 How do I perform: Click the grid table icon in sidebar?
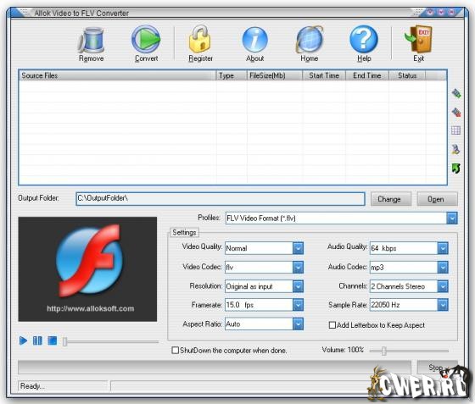(456, 130)
